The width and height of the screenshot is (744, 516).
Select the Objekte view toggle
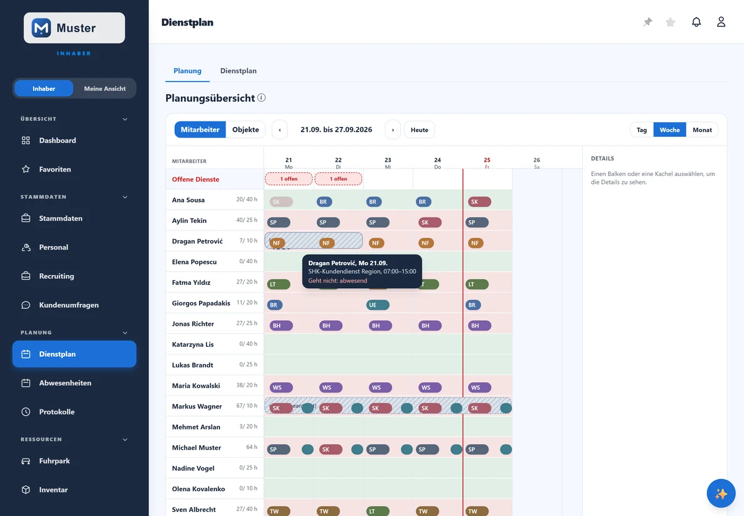(x=246, y=130)
